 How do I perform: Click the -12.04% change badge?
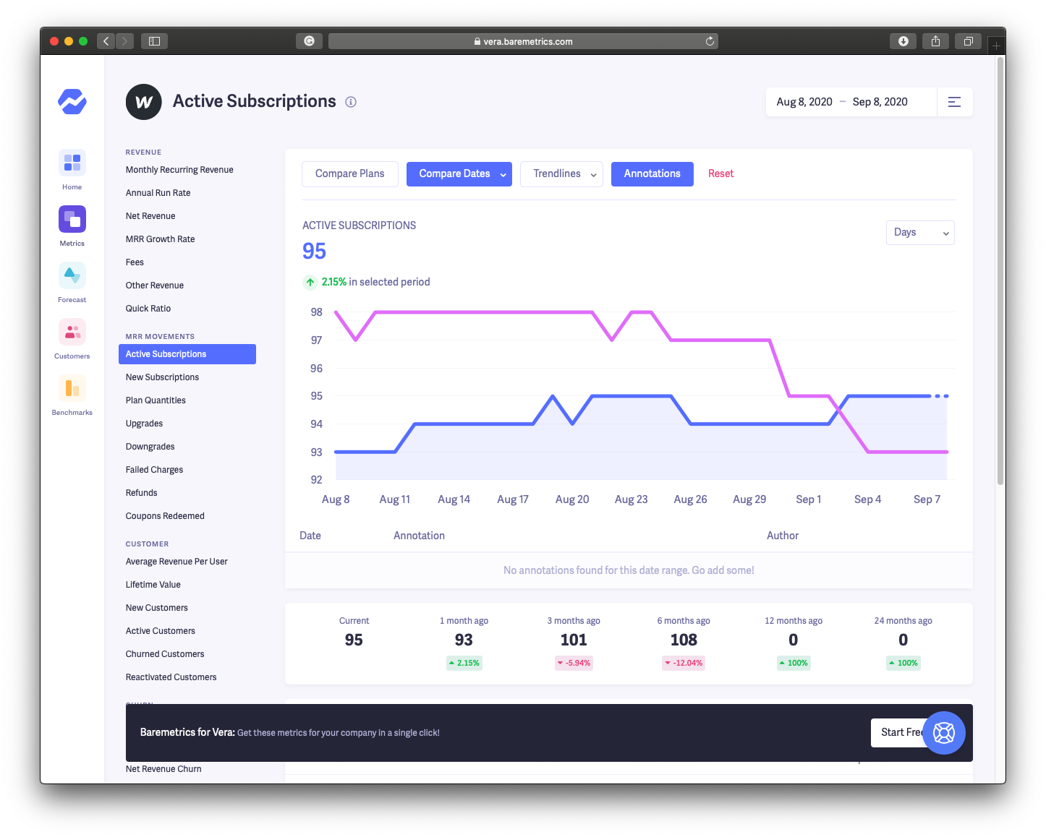coord(684,664)
